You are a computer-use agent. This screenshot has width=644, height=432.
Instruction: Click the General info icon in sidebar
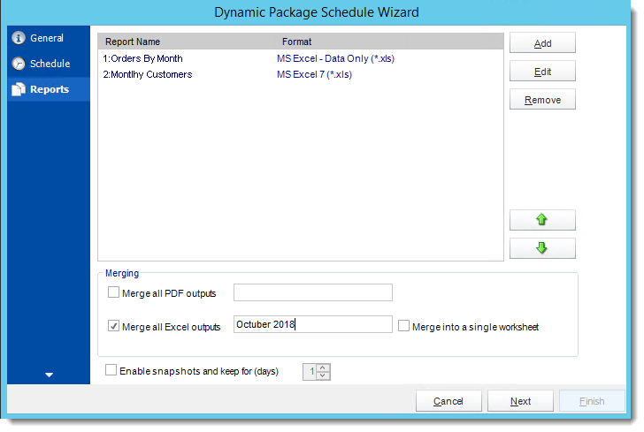pos(19,38)
